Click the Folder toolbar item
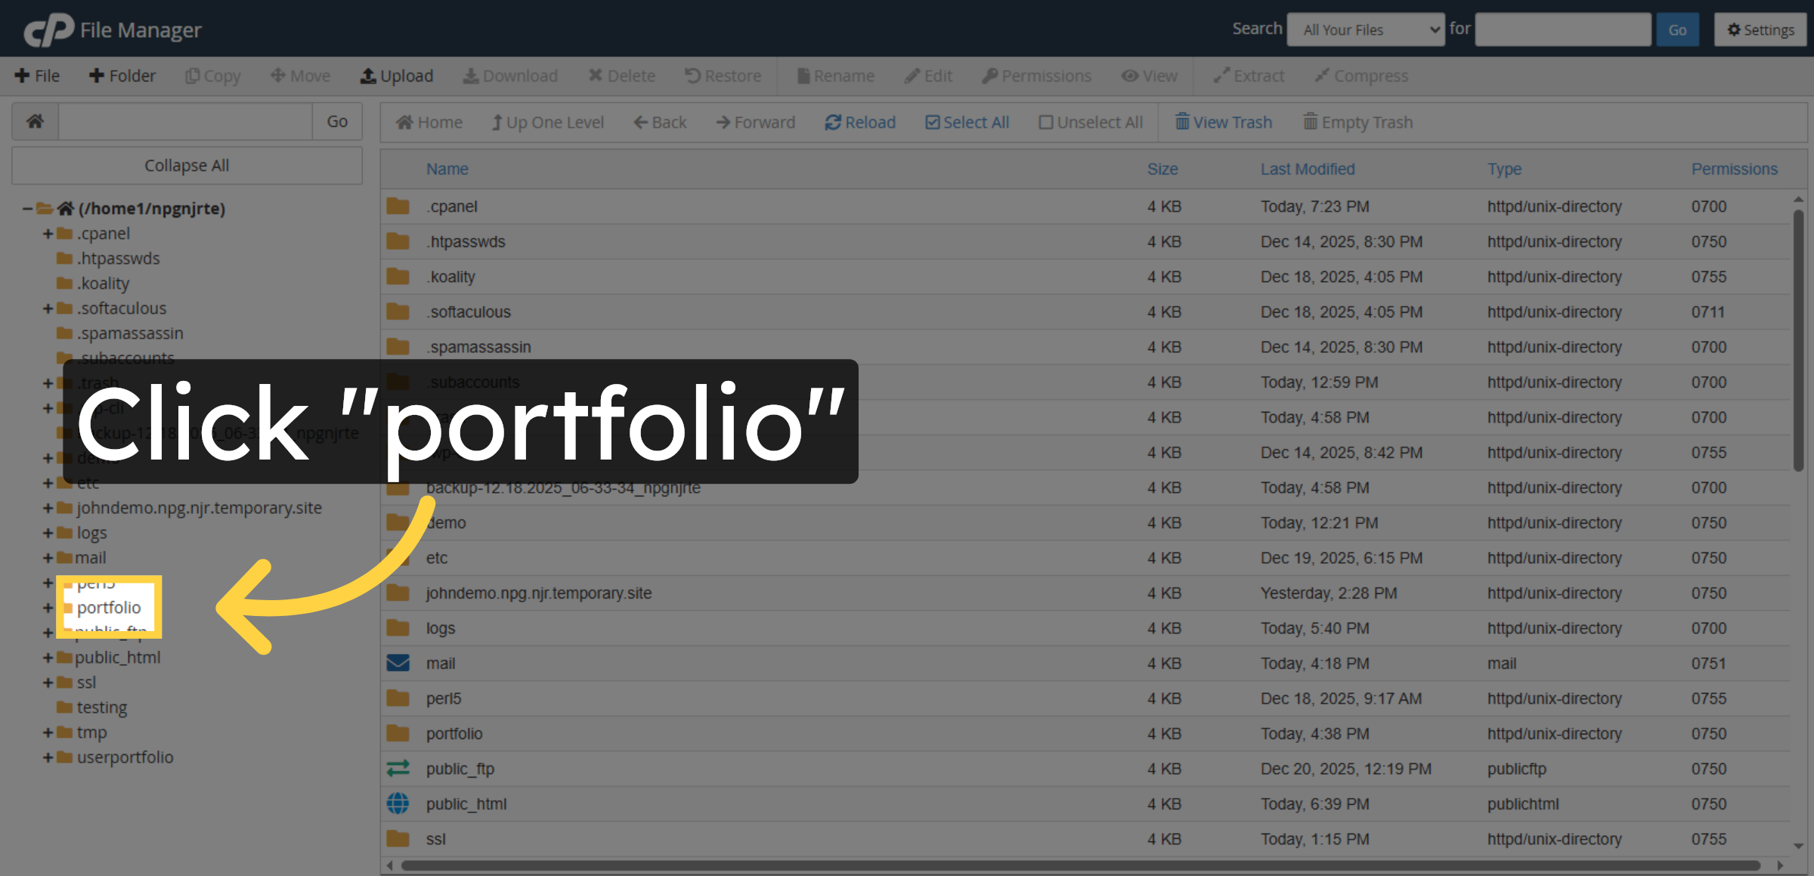 click(x=122, y=76)
